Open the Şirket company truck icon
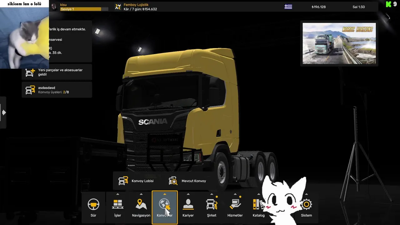400x225 pixels. click(212, 204)
